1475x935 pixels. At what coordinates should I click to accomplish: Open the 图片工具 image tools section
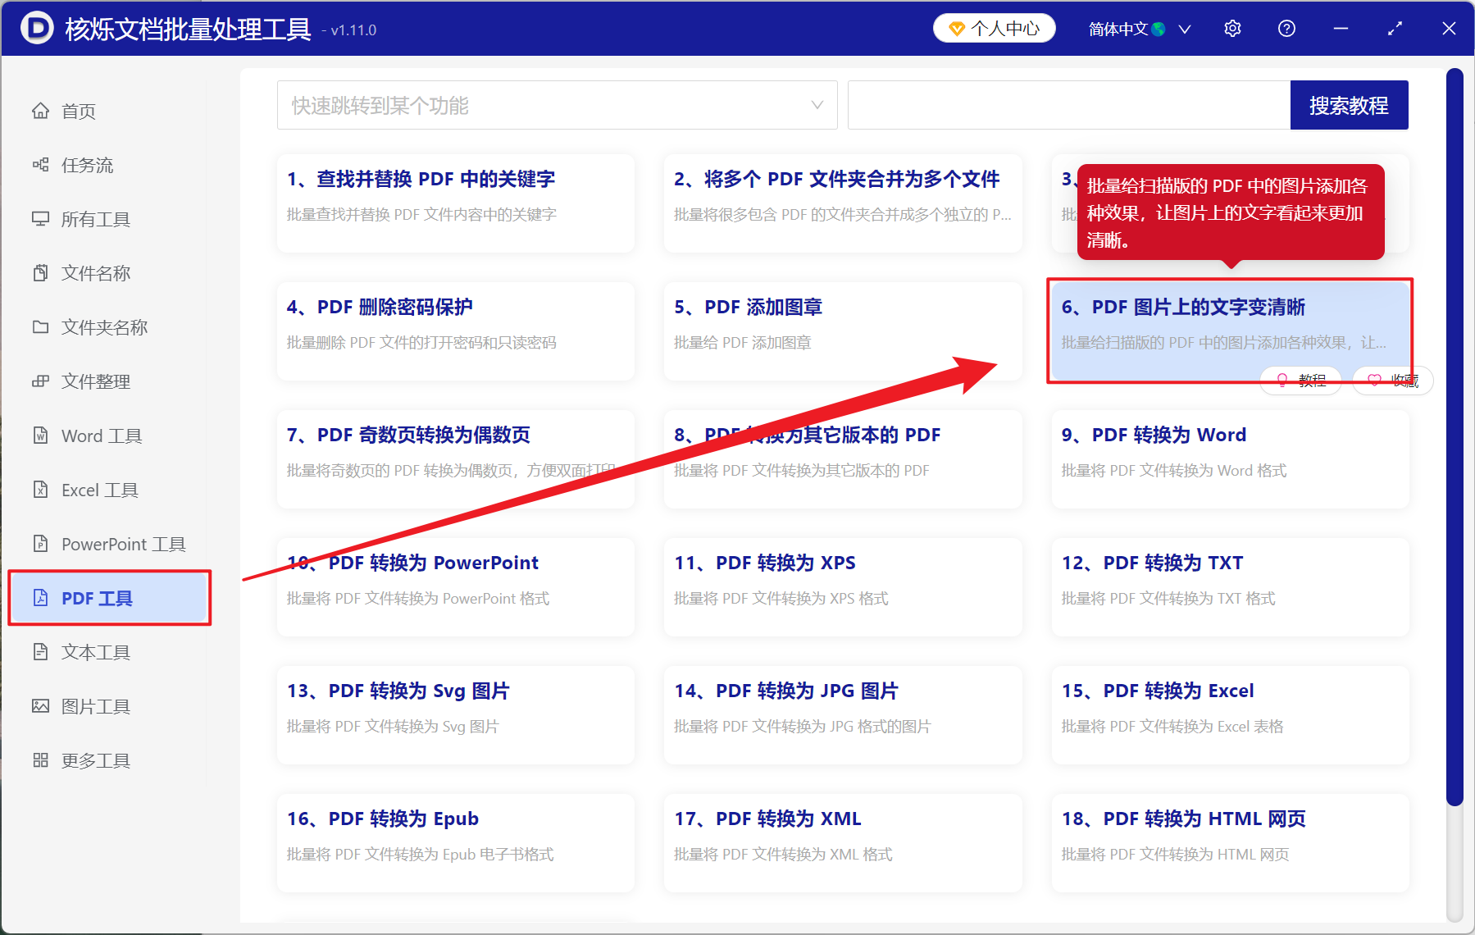(x=95, y=706)
